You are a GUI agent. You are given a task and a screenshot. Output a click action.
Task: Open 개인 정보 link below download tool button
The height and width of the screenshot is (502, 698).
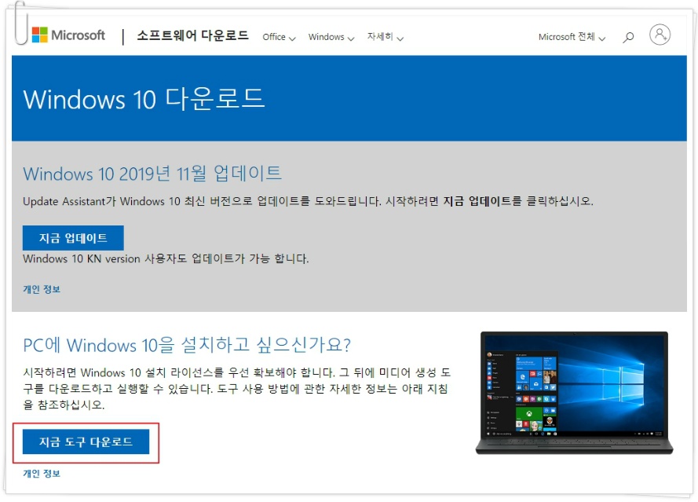(42, 474)
